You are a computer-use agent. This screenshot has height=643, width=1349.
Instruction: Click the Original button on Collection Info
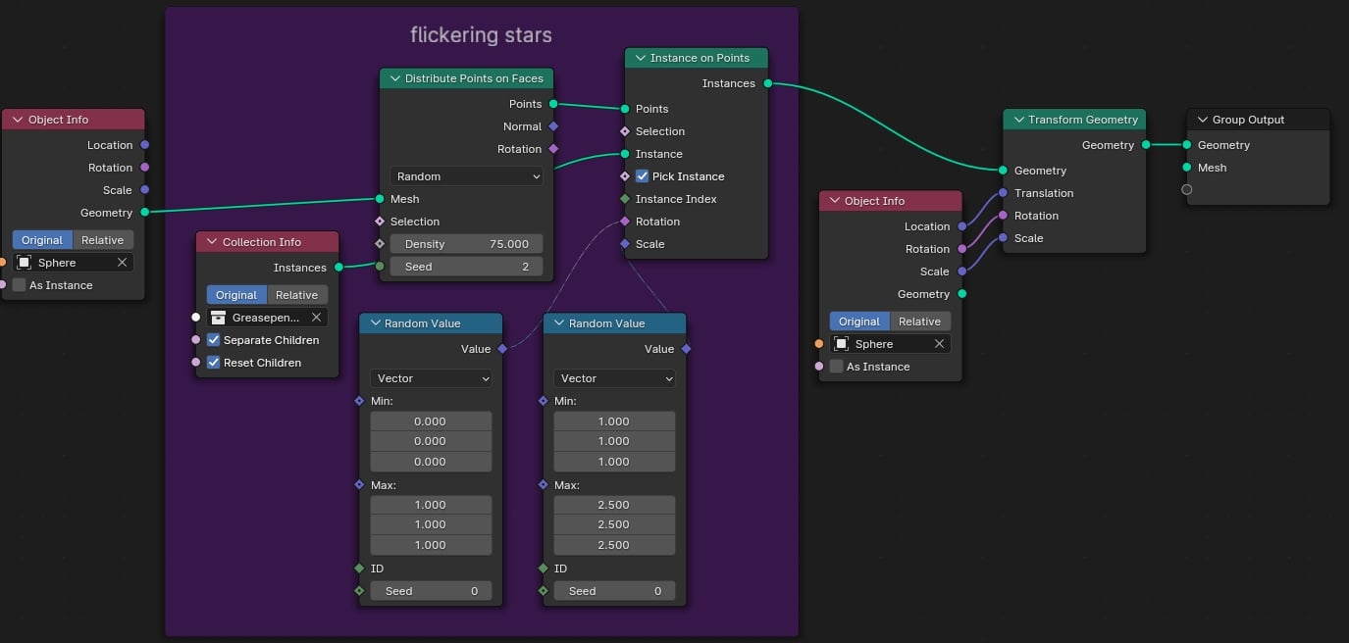click(x=235, y=294)
